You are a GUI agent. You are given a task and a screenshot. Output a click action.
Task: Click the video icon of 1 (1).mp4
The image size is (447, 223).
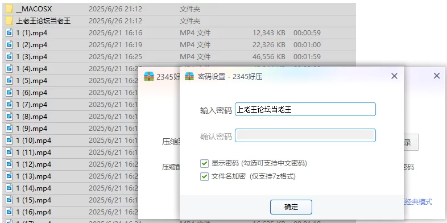tap(10, 33)
